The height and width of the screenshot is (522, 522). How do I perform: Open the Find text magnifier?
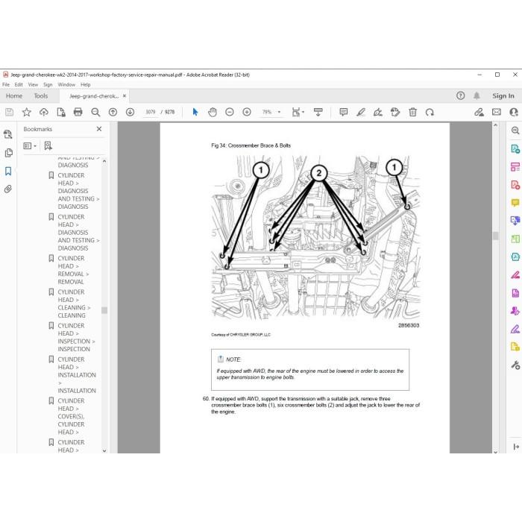[x=95, y=112]
